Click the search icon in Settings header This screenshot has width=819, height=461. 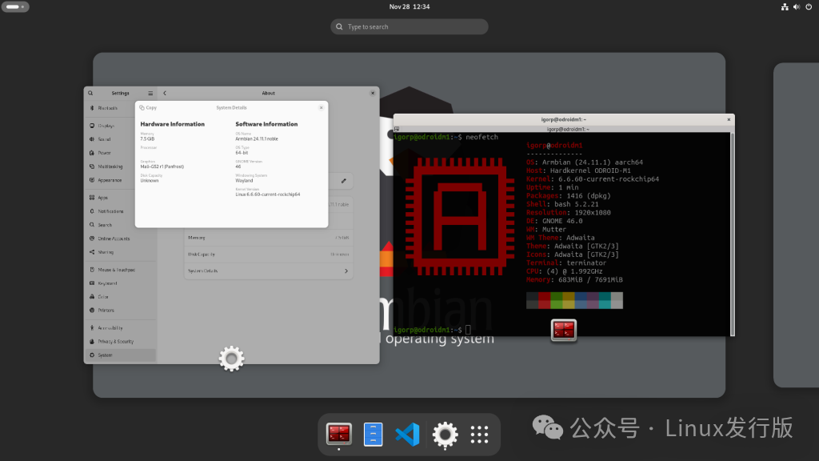(90, 93)
